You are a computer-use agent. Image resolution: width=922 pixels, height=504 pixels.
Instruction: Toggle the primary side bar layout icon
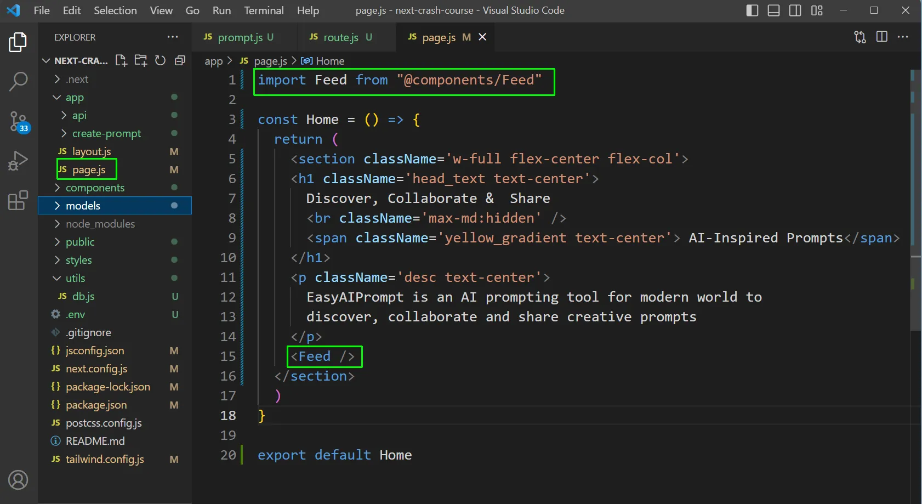coord(753,10)
